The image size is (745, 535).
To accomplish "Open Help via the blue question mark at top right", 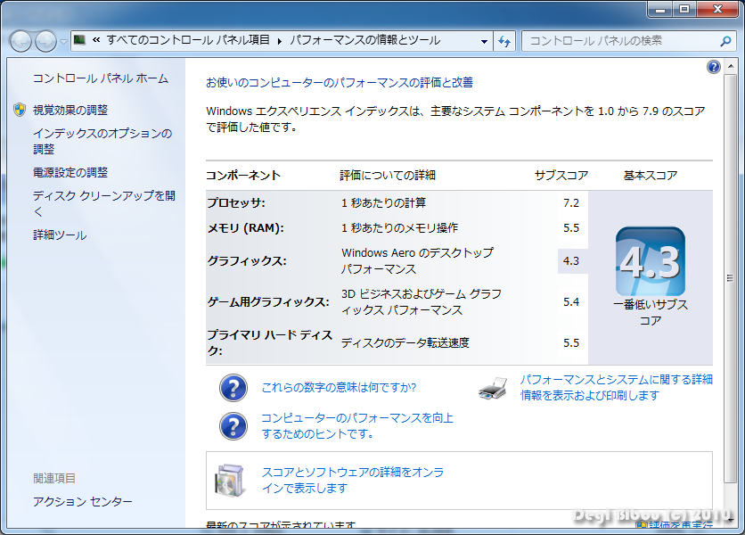I will point(713,68).
